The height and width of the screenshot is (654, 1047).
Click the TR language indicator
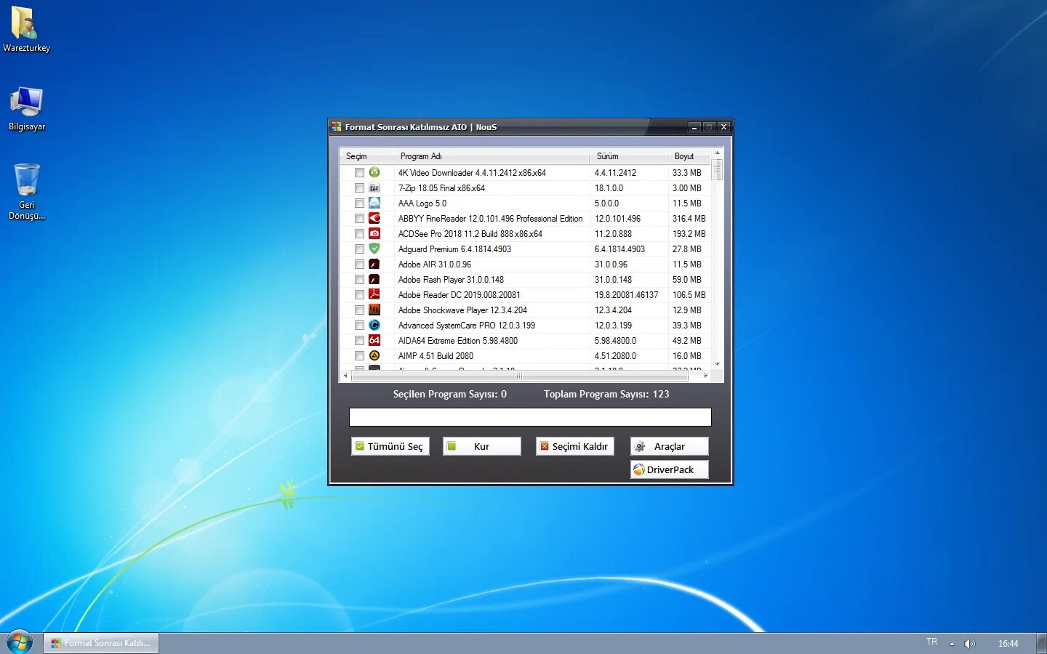pos(932,642)
